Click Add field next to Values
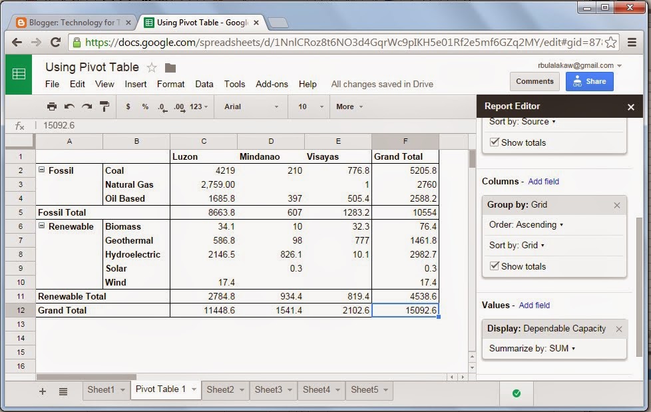The width and height of the screenshot is (651, 412). 534,306
